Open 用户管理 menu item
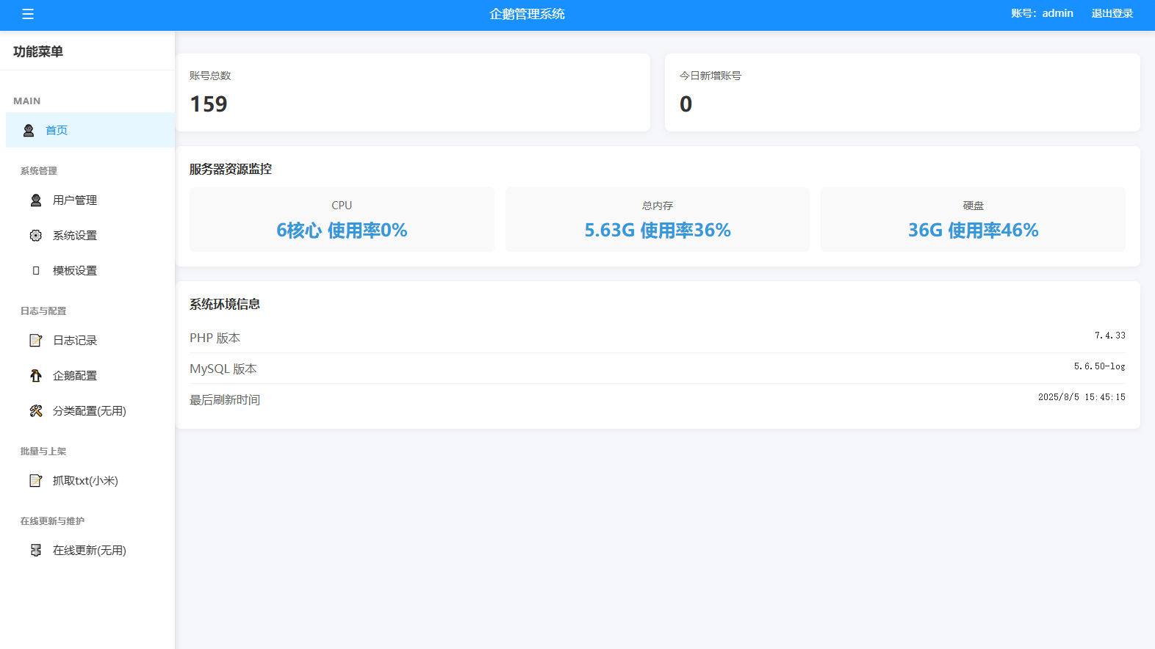This screenshot has width=1155, height=649. (x=75, y=200)
